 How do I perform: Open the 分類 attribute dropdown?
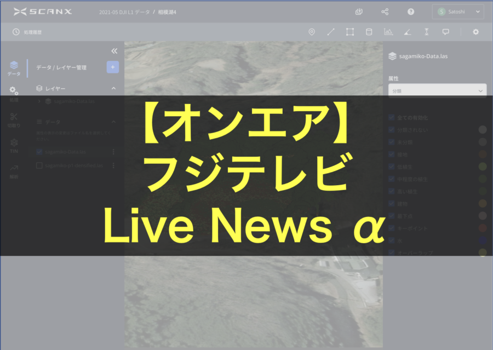click(x=437, y=90)
